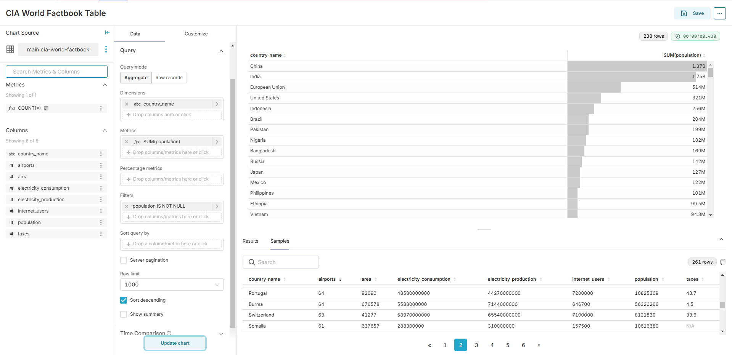The width and height of the screenshot is (732, 355).
Task: Click the Search Metrics & Columns field
Action: [56, 72]
